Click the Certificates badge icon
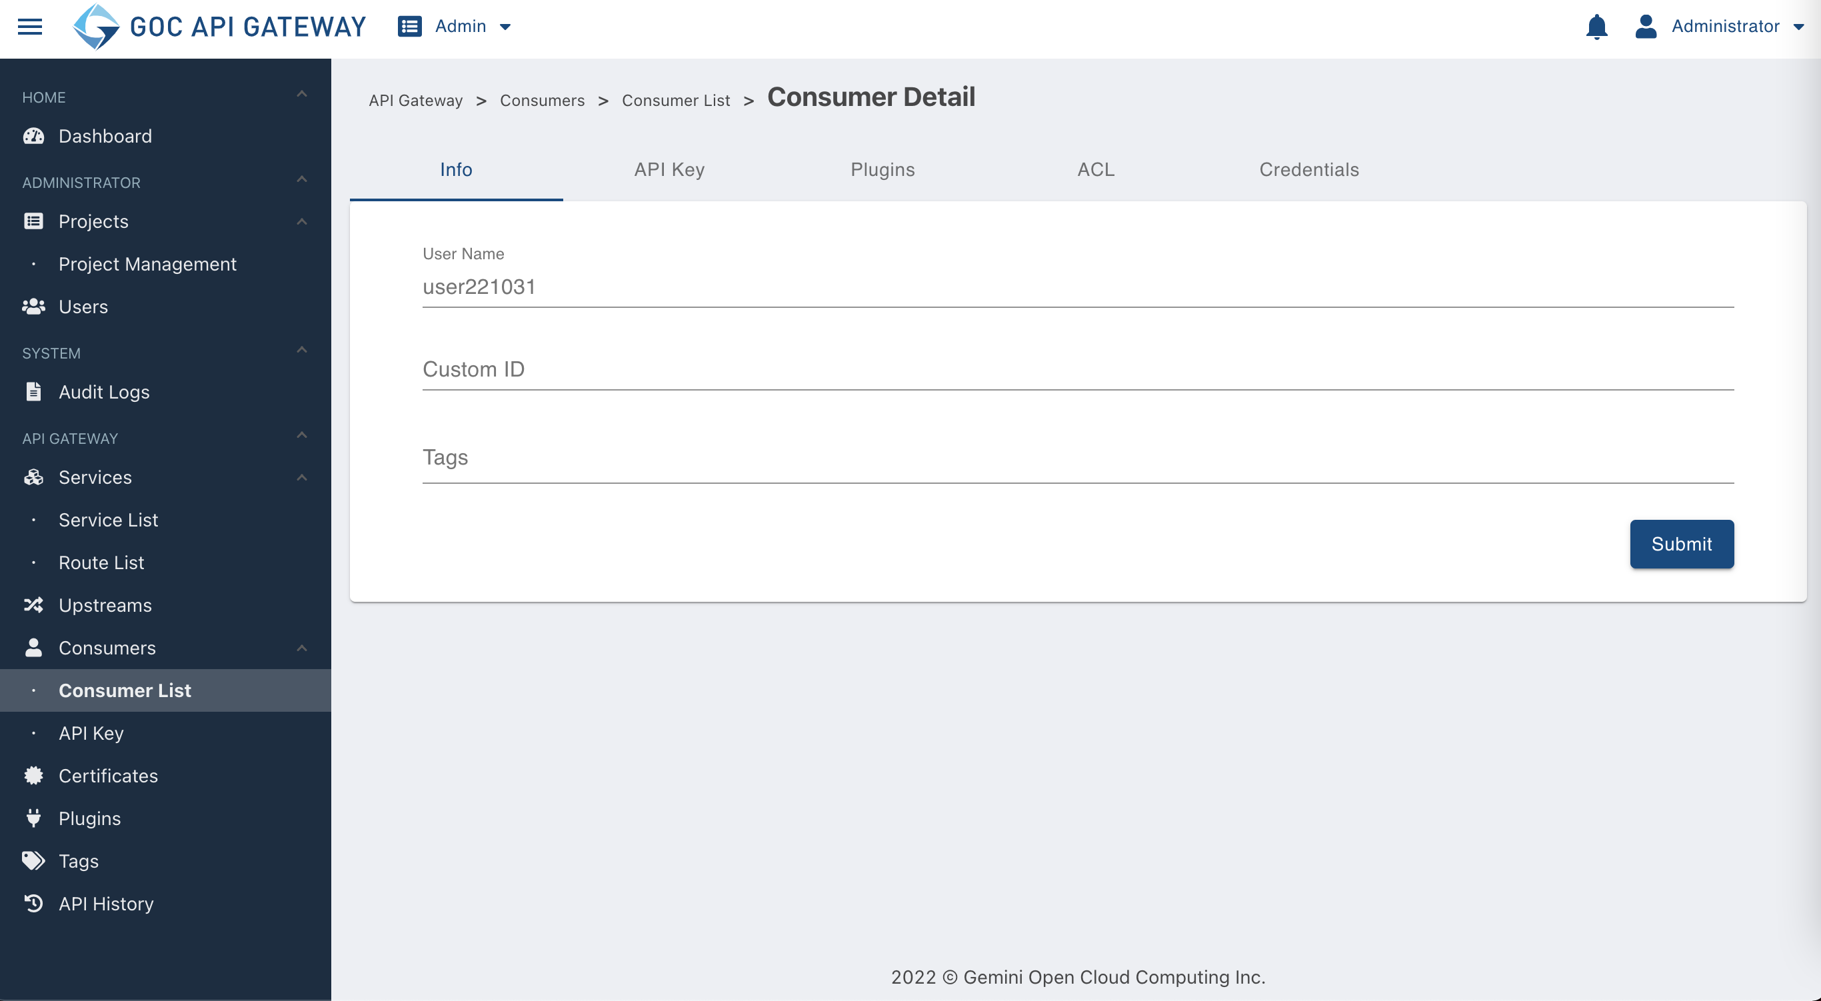Screen dimensions: 1821x1001 pyautogui.click(x=34, y=776)
